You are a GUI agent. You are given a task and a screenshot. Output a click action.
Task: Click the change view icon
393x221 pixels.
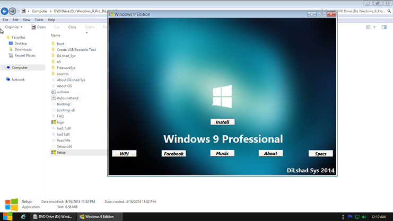(x=368, y=27)
